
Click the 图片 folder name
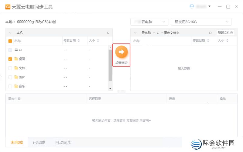(x=22, y=77)
